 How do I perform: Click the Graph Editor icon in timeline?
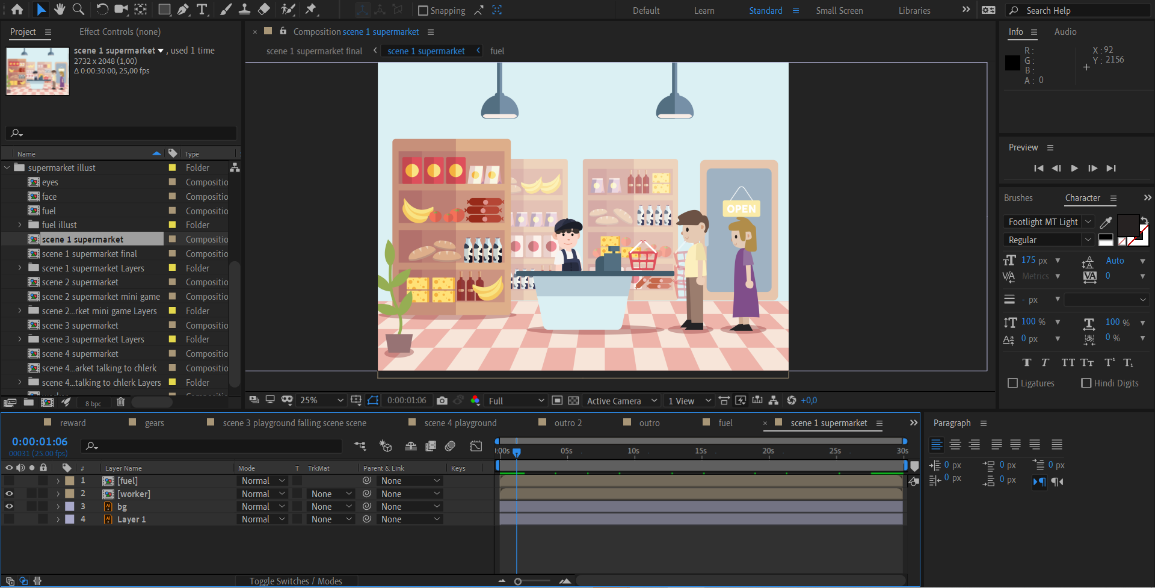(476, 446)
